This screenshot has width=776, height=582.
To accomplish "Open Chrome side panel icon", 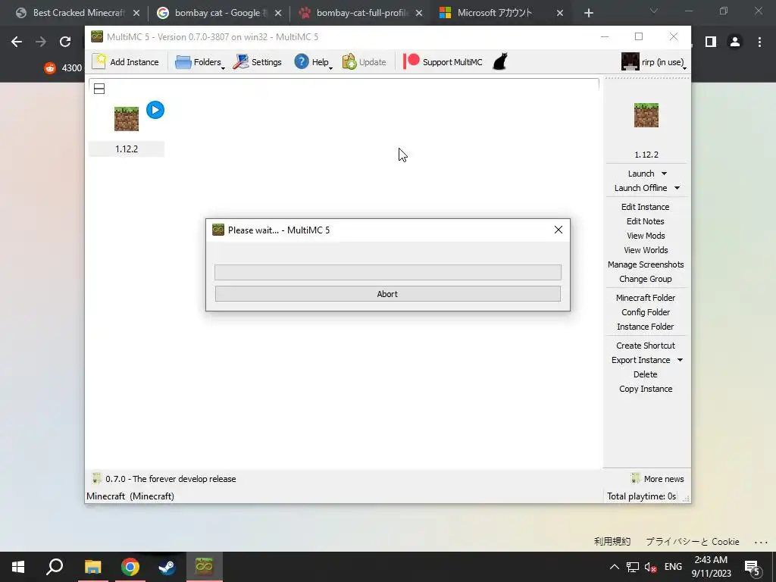I will click(711, 42).
